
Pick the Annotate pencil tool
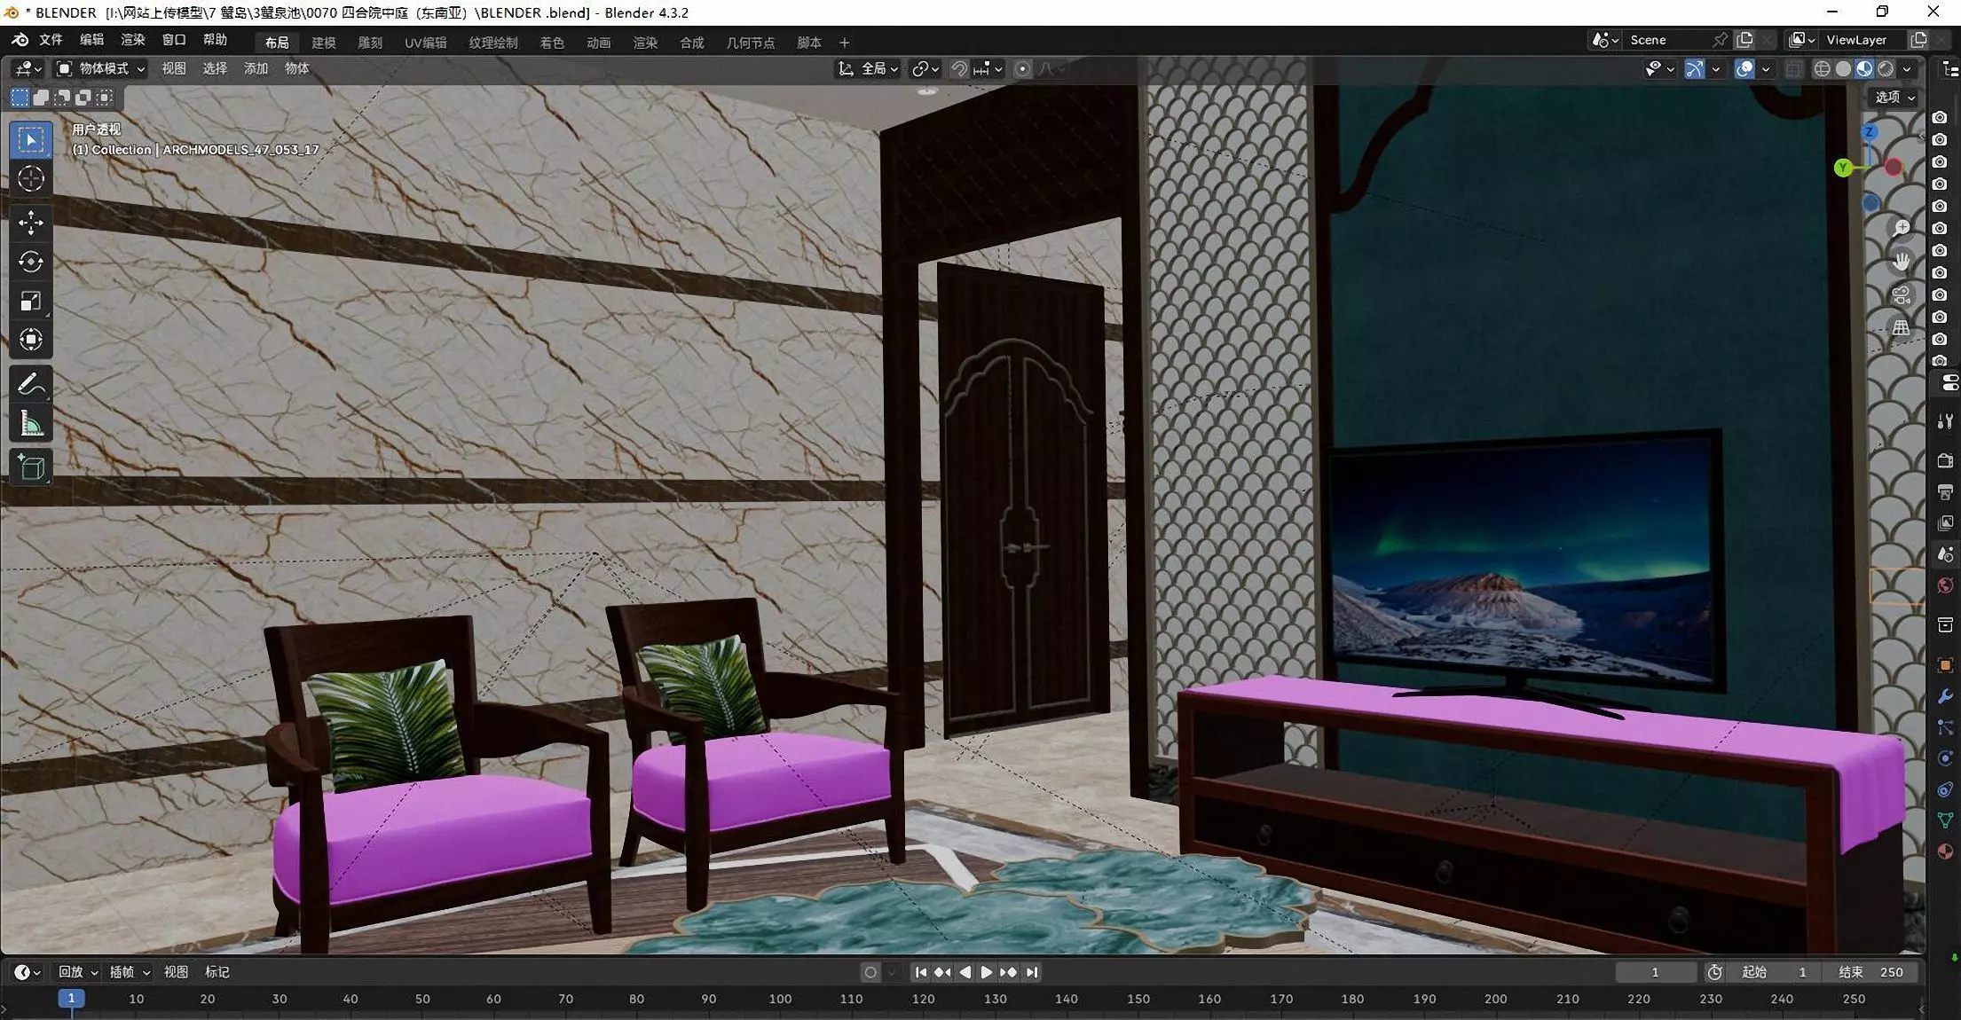click(31, 384)
